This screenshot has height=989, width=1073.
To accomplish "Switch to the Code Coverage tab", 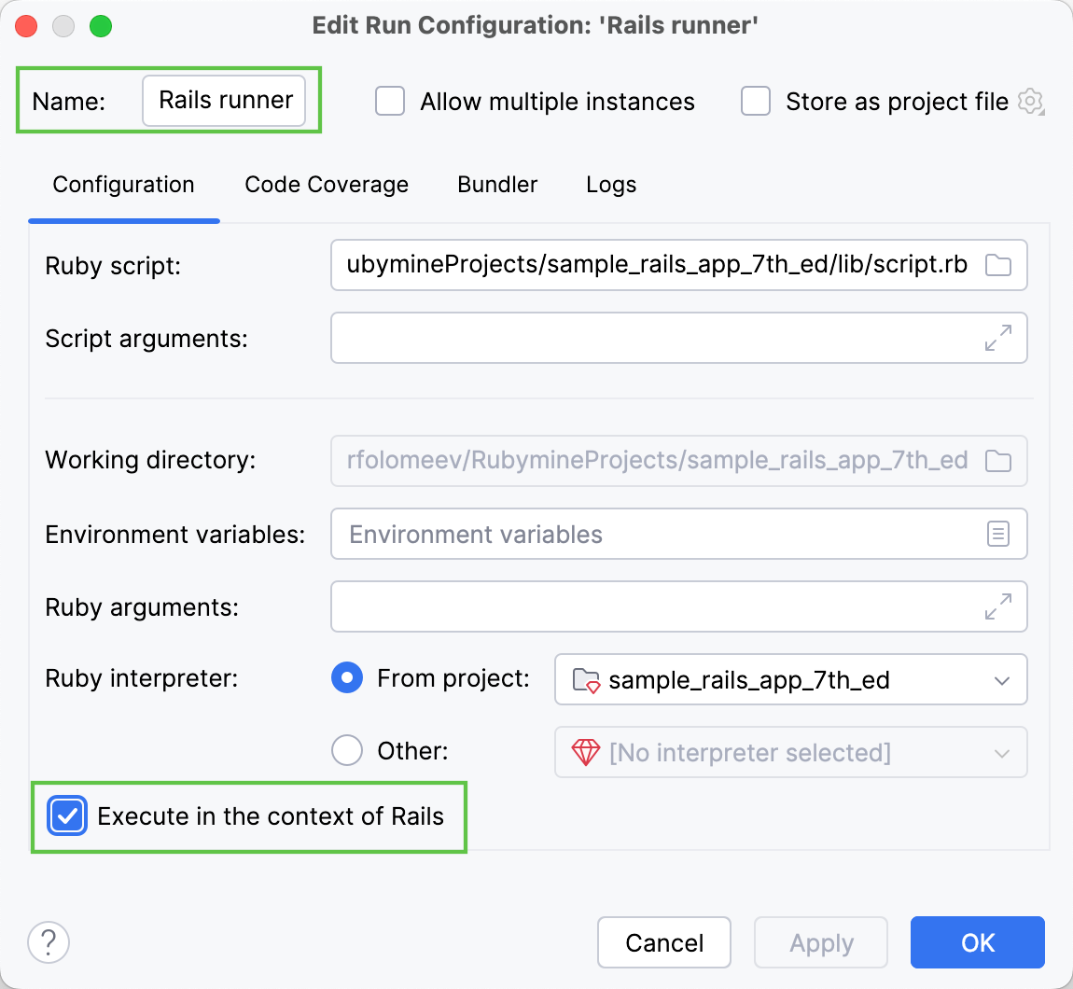I will pyautogui.click(x=327, y=185).
